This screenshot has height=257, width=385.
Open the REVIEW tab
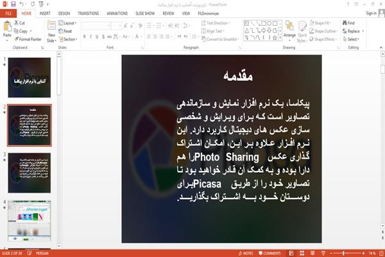click(x=168, y=13)
